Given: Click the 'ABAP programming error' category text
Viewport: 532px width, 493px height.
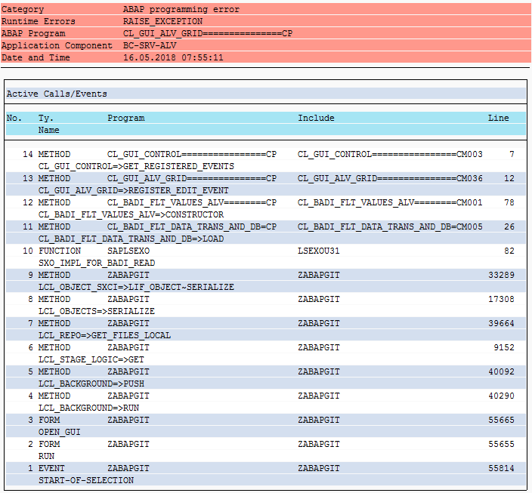Looking at the screenshot, I should coord(181,10).
